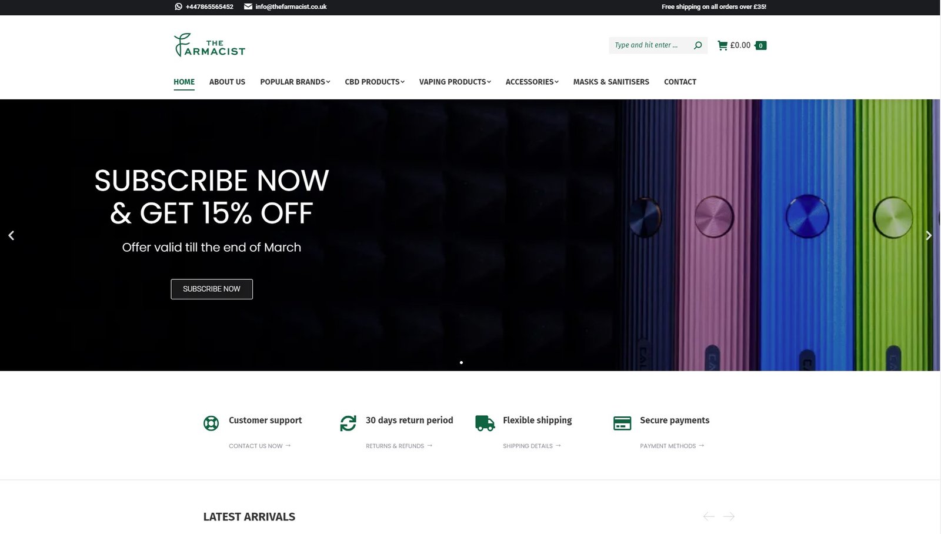Click the info@thefarmacist.co.uk email link
The image size is (941, 534).
(x=291, y=6)
